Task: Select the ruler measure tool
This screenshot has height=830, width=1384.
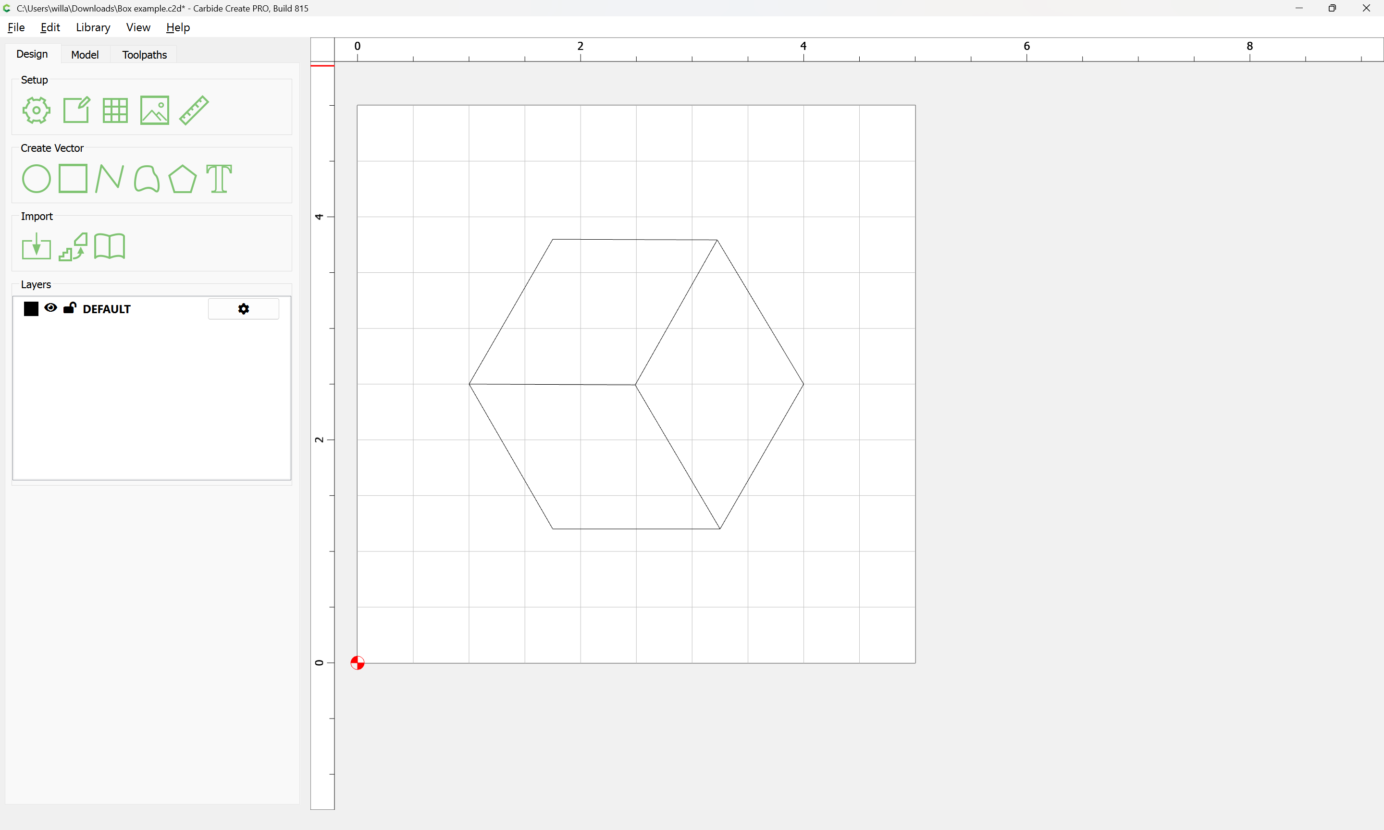Action: tap(194, 110)
